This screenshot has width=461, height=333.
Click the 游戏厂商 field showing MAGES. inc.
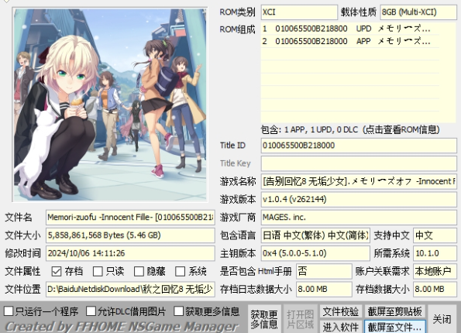(359, 217)
